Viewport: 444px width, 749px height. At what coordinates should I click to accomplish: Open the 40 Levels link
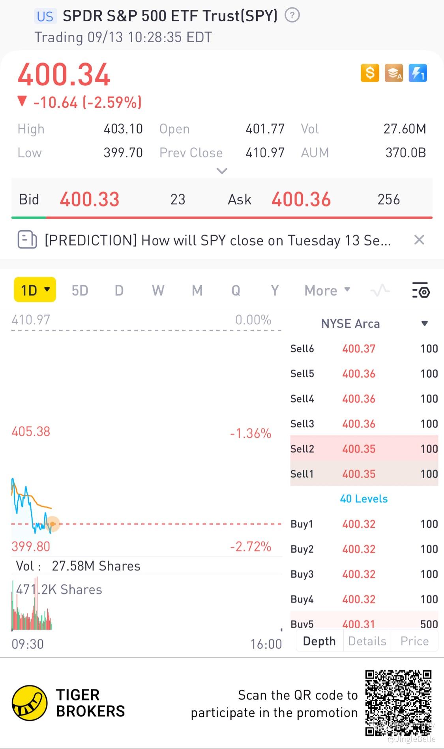tap(364, 499)
